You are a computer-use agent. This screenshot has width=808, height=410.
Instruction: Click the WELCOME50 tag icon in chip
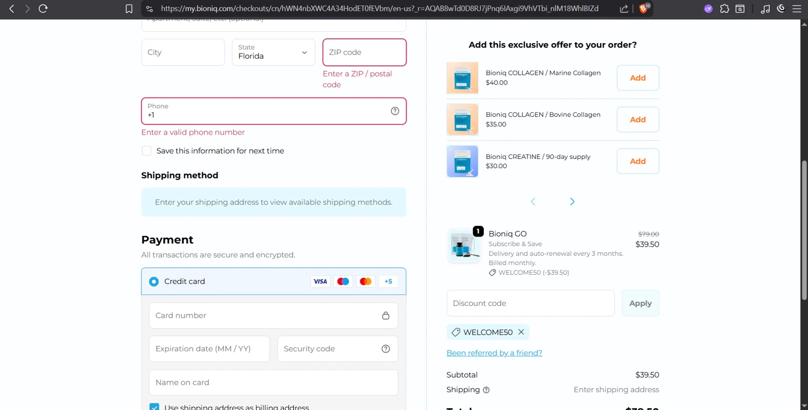coord(456,332)
